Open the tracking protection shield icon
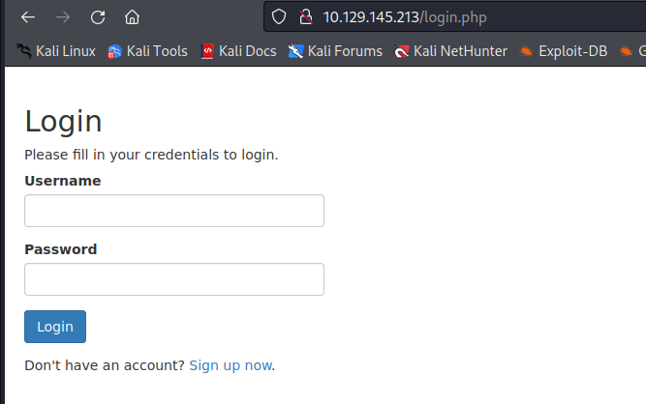Viewport: 646px width, 404px height. (x=279, y=16)
